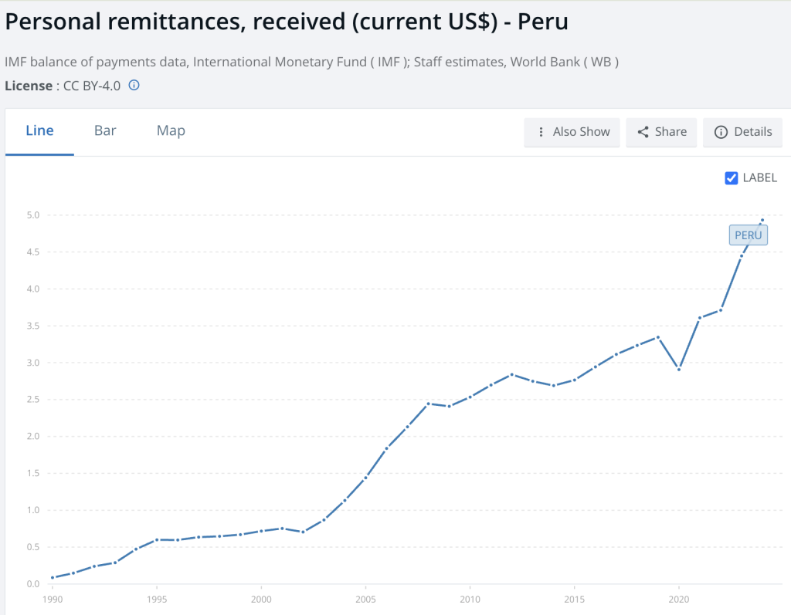Click the blue checkmark icon next to LABEL

tap(731, 177)
